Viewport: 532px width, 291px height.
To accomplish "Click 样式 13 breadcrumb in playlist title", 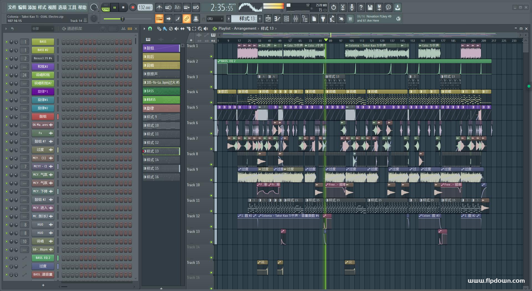I will (267, 28).
